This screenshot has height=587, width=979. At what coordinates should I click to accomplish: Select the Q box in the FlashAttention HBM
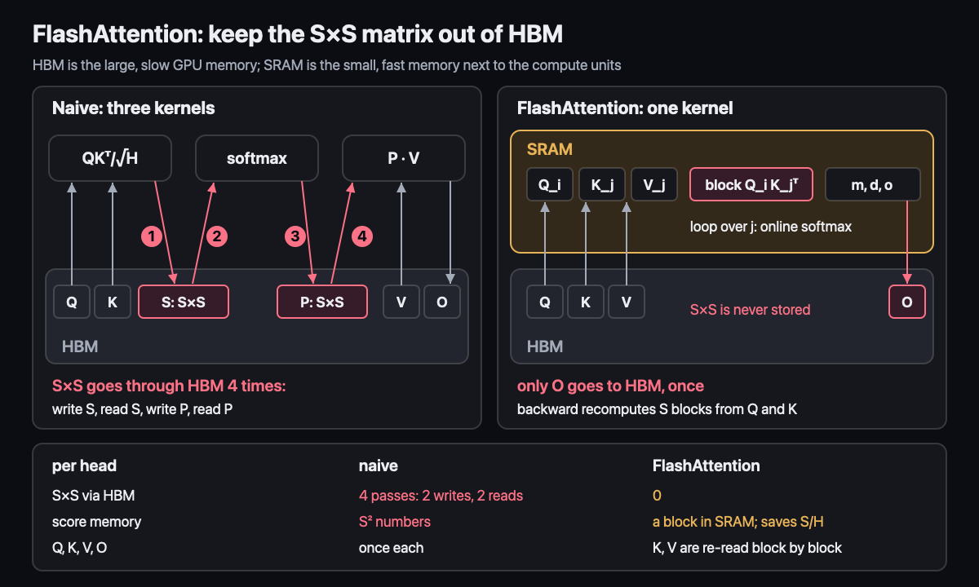[x=545, y=302]
